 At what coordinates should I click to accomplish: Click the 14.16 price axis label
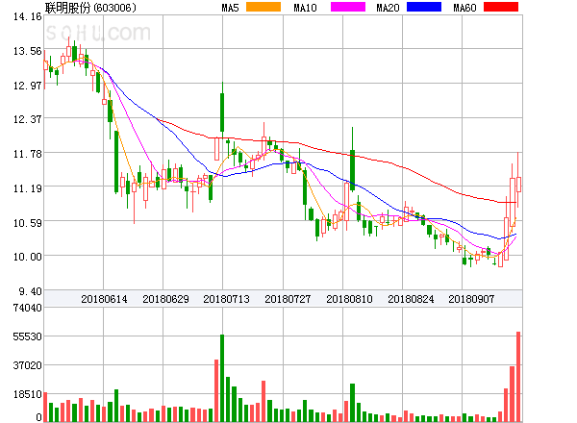[x=28, y=16]
